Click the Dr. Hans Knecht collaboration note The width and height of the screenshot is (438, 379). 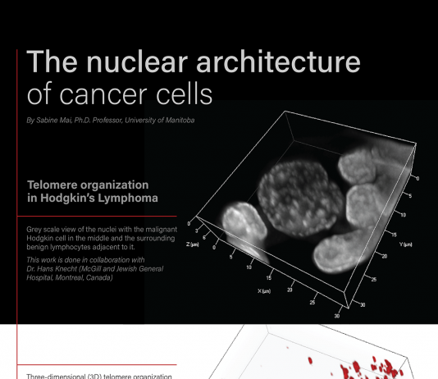point(94,269)
